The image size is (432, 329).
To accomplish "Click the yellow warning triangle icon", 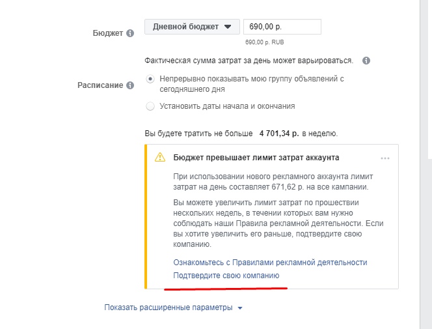I will [x=160, y=157].
